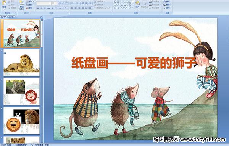Select the slide 2 thumbnail with the lying lion
Viewport: 229px width, 146px height.
(x=21, y=63)
